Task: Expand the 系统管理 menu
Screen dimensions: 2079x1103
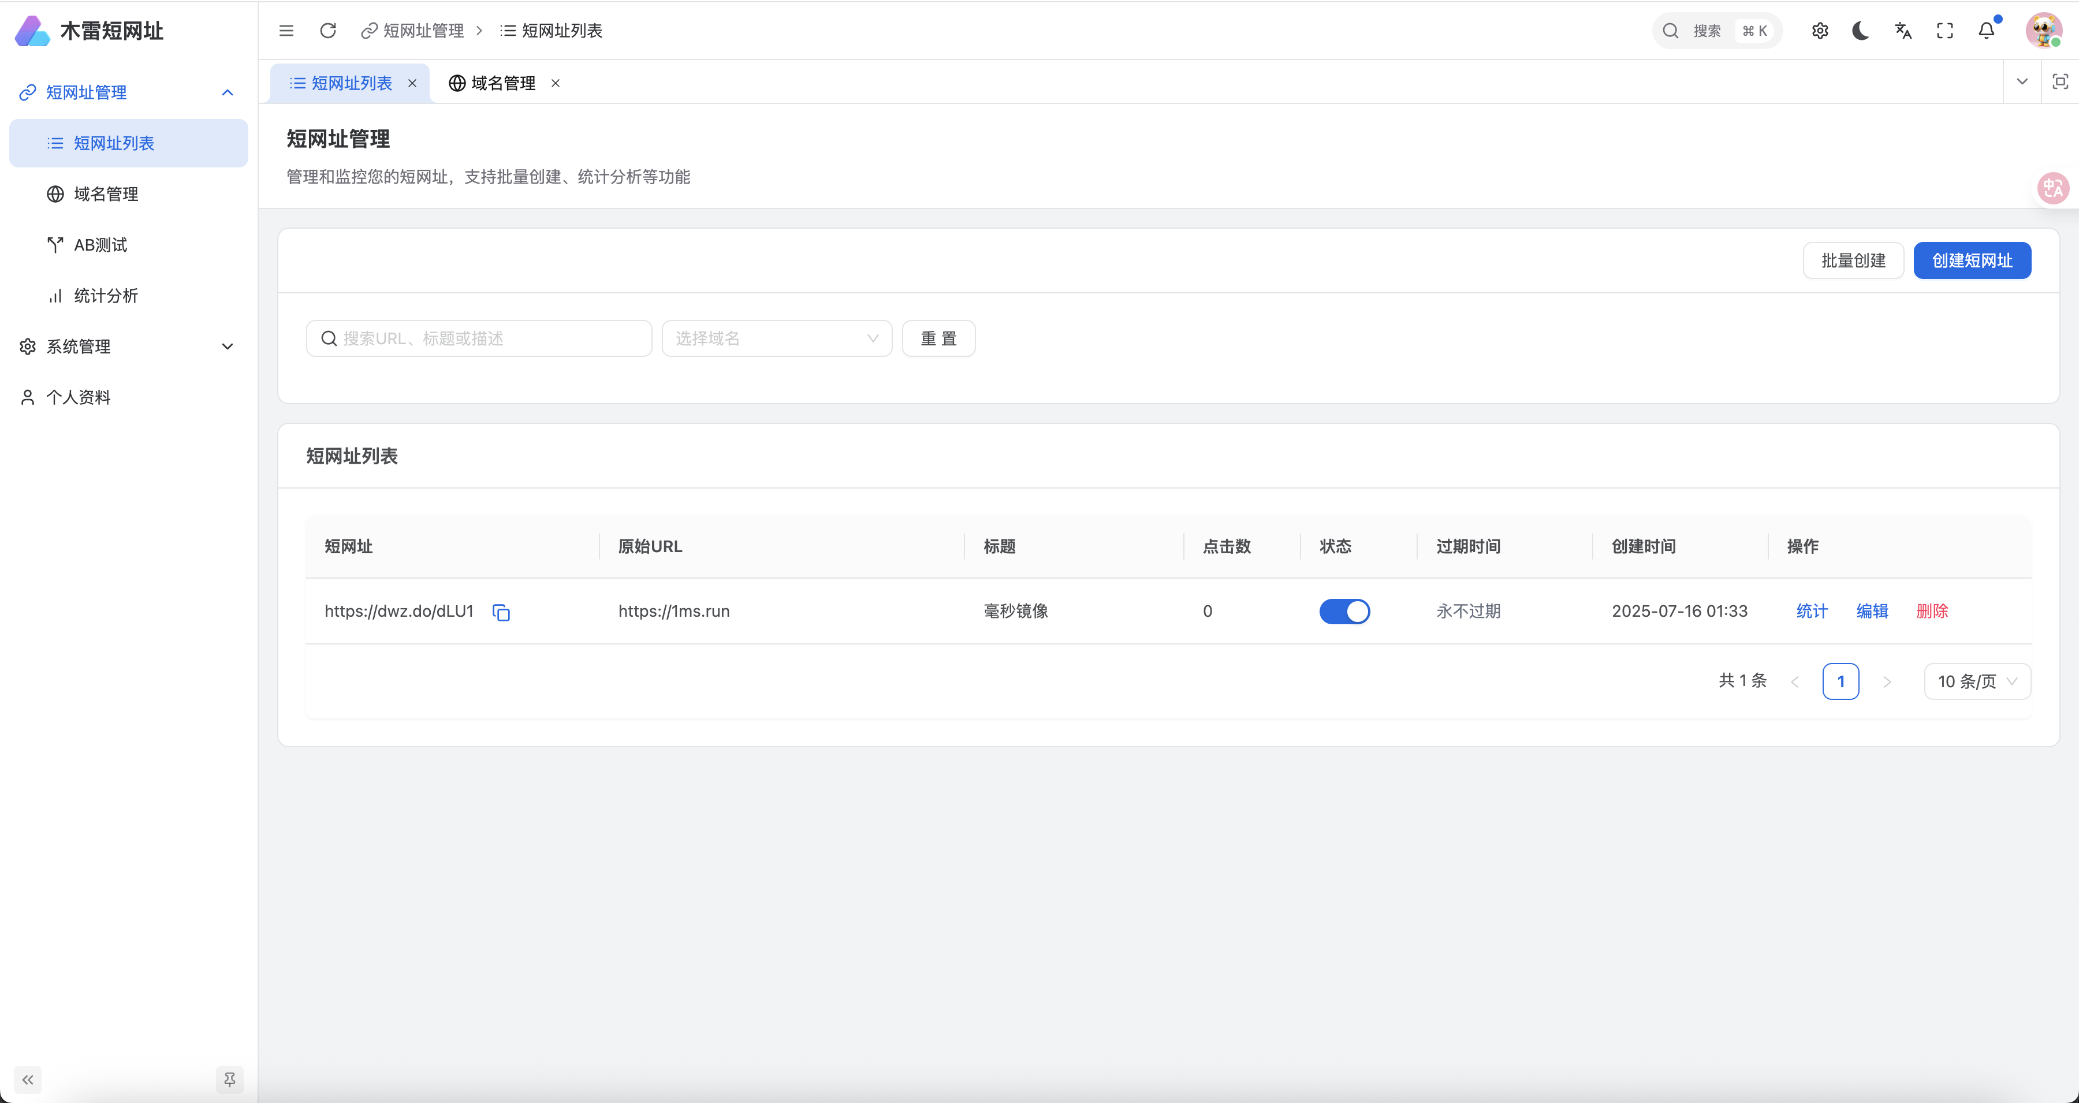Action: tap(128, 346)
